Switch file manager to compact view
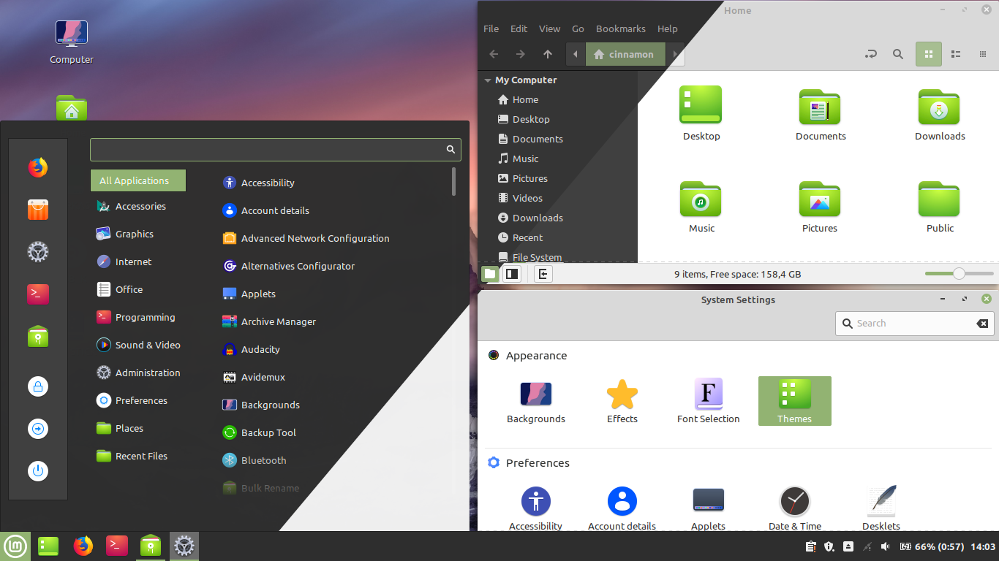 coord(983,54)
